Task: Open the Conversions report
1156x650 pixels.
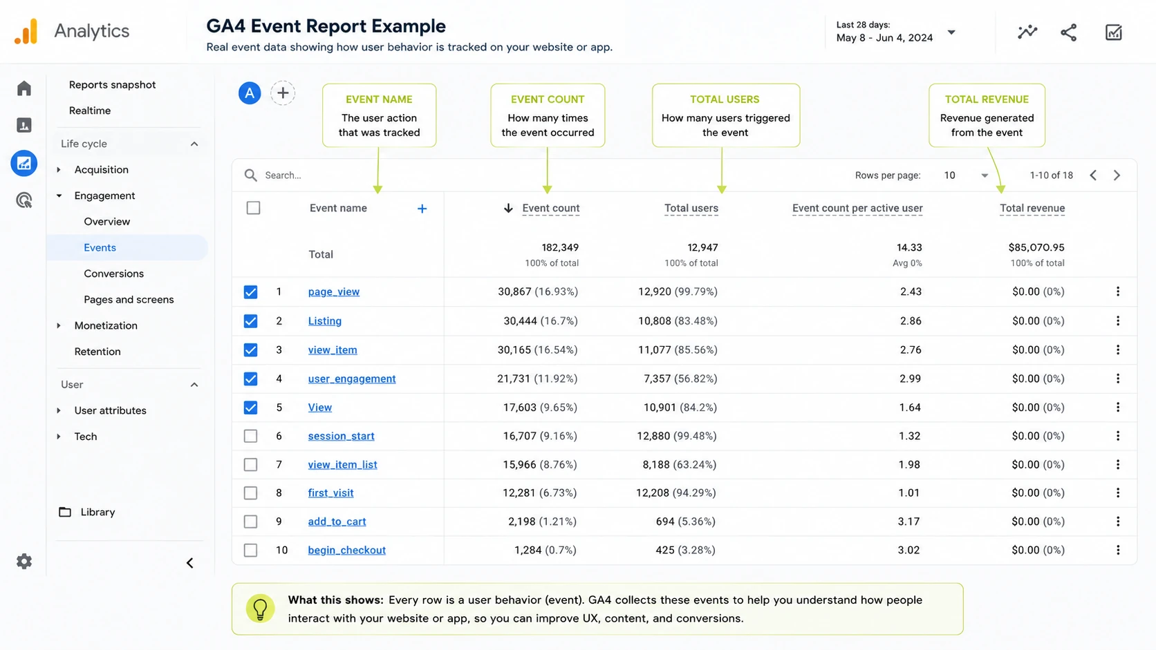Action: click(x=114, y=274)
